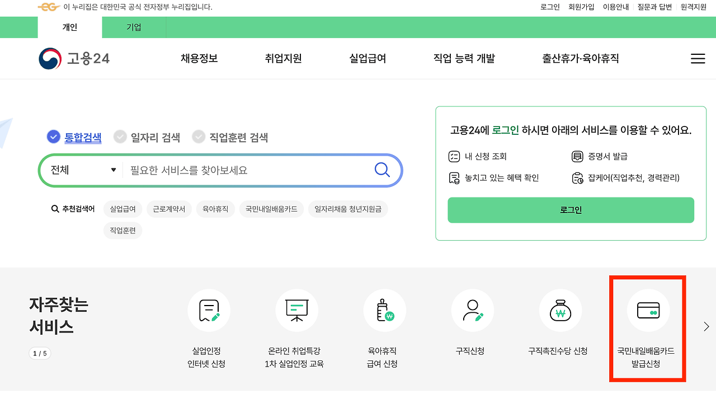The width and height of the screenshot is (716, 394).
Task: Select 온라인 취업특강 1차 실업인정 교육 icon
Action: coord(296,310)
